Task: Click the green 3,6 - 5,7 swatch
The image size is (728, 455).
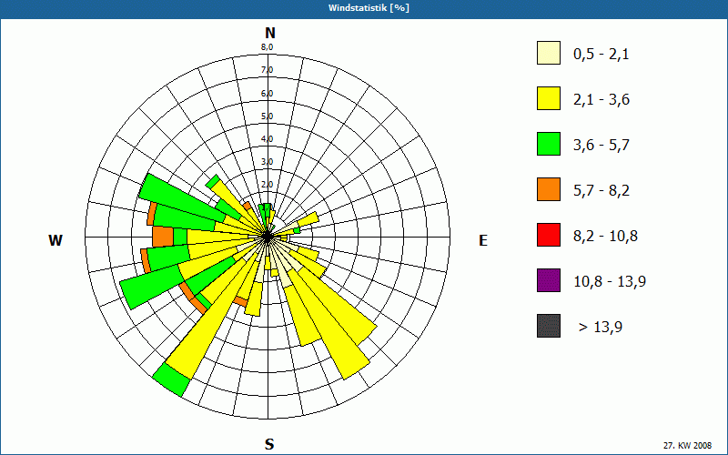Action: coord(549,144)
